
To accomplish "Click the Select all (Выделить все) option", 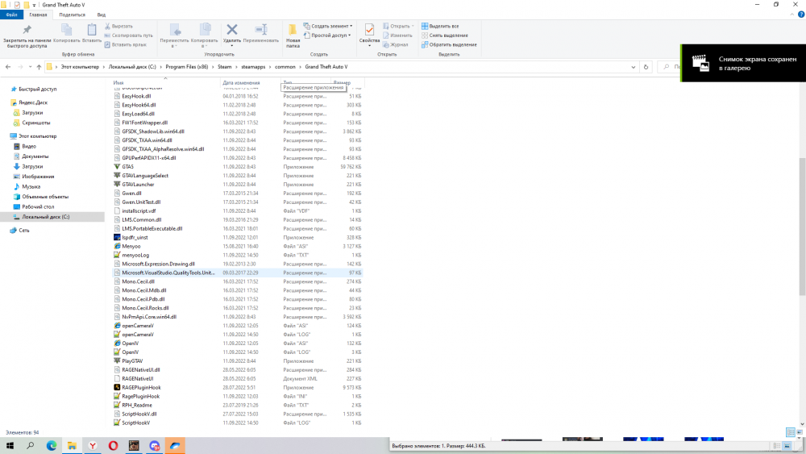I will (443, 27).
